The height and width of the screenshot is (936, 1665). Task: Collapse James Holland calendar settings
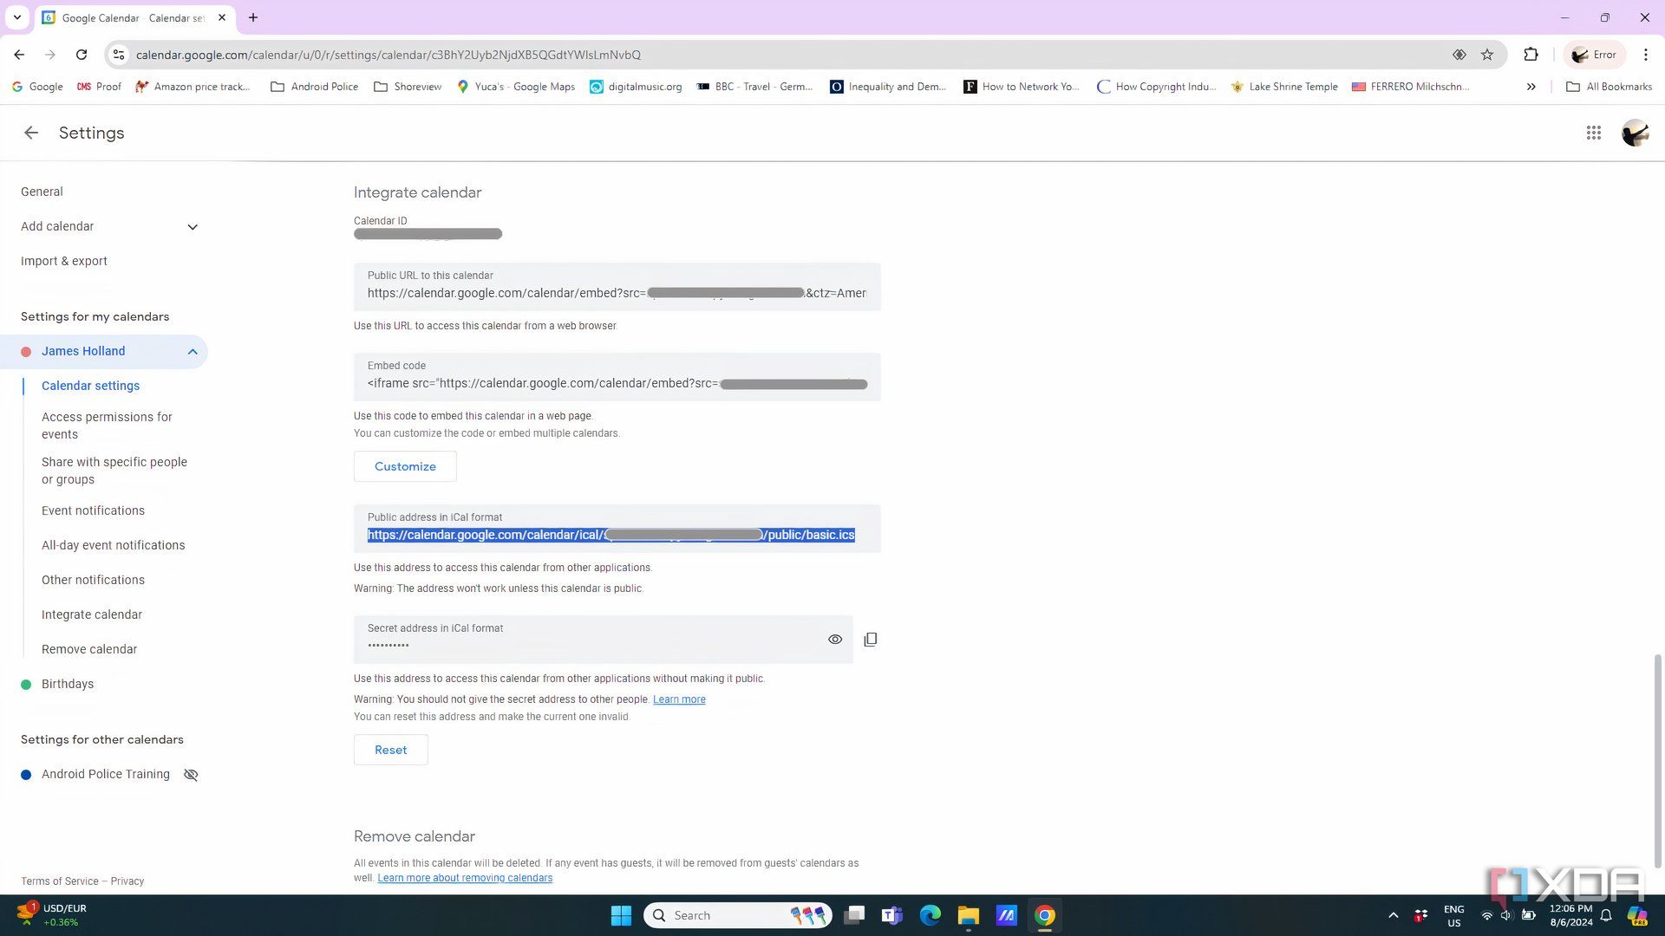point(193,352)
